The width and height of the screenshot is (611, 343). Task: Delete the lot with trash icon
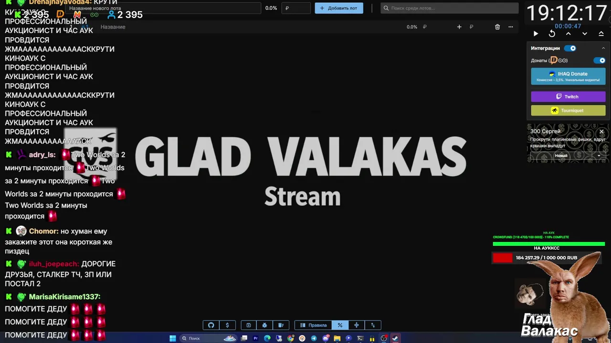coord(497,27)
